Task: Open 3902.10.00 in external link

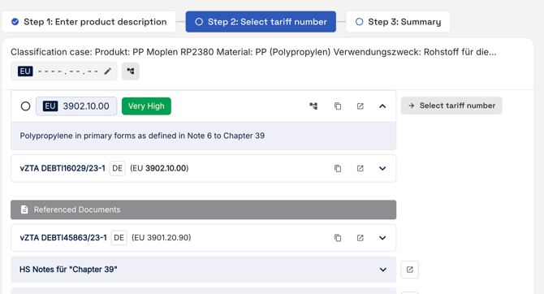Action: coord(361,106)
